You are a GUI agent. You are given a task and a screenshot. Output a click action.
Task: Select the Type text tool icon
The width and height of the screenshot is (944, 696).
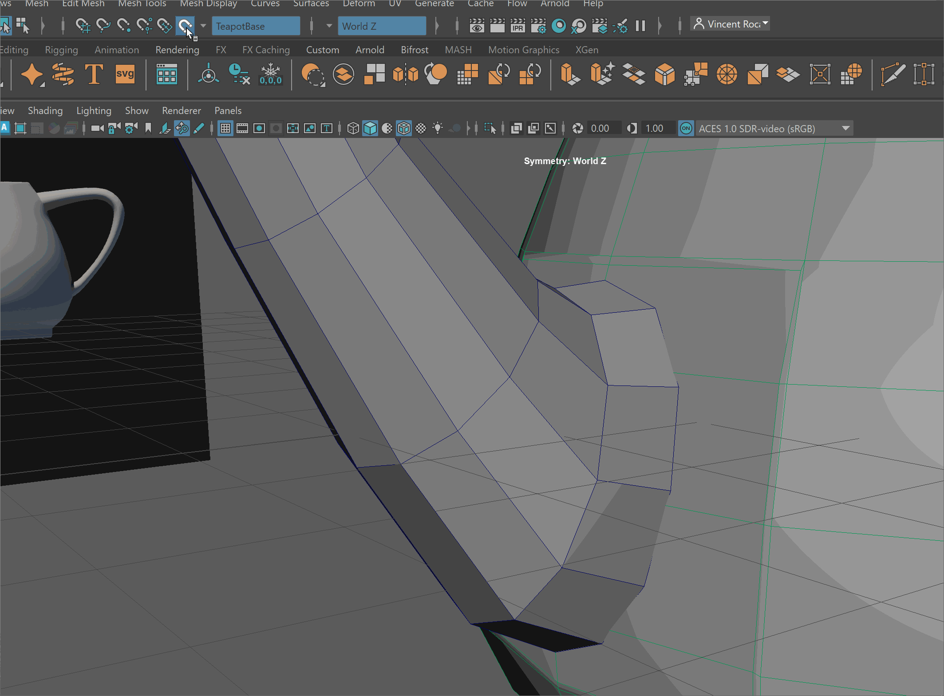click(x=94, y=74)
